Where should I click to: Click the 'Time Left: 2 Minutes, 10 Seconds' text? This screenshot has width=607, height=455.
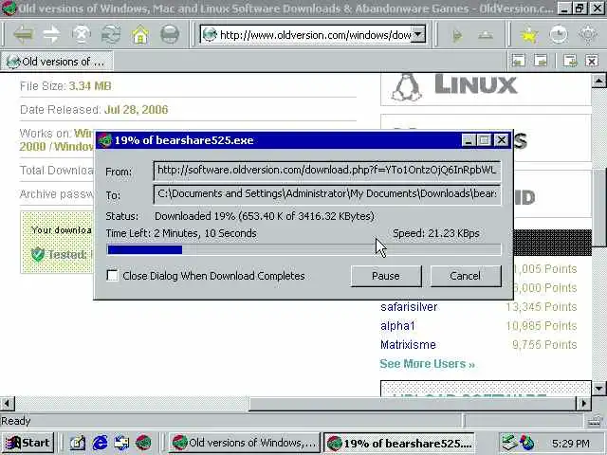point(181,233)
